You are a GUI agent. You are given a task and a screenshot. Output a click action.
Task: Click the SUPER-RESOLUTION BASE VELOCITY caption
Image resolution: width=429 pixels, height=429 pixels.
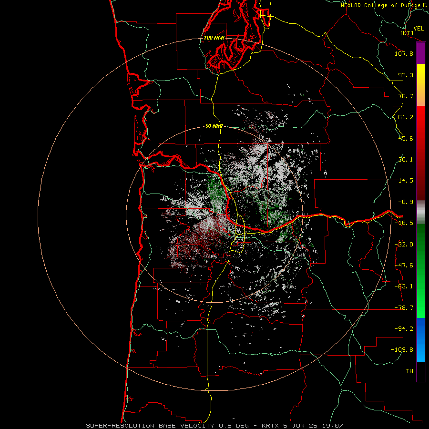(x=150, y=426)
